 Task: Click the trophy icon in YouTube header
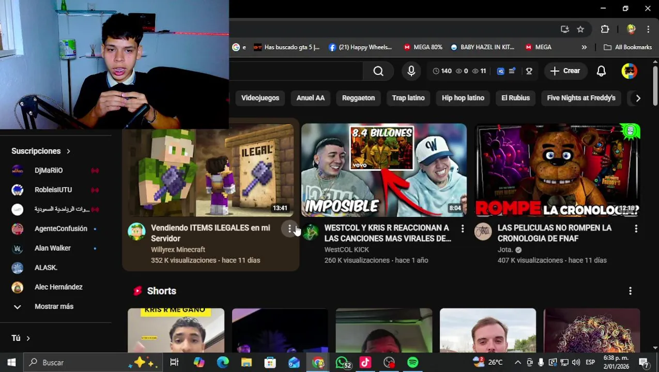point(529,71)
